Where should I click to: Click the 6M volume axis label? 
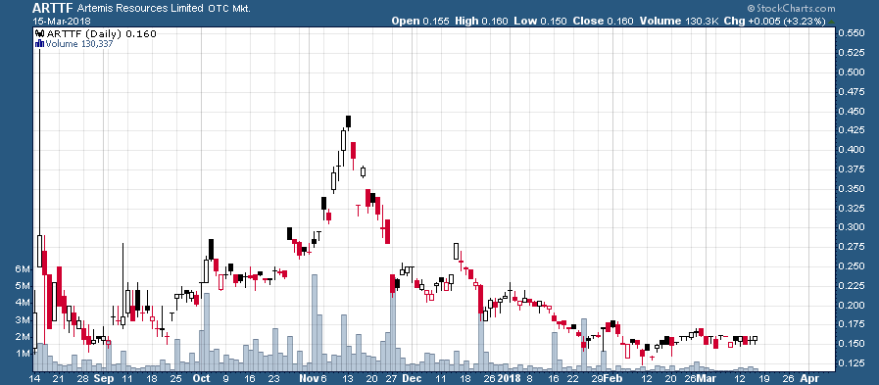pos(23,269)
